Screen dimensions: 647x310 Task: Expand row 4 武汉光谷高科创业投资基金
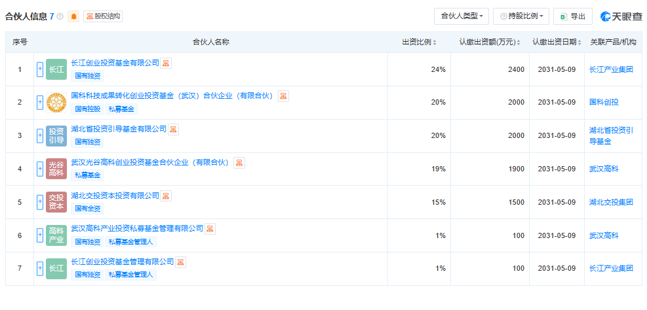tap(40, 169)
